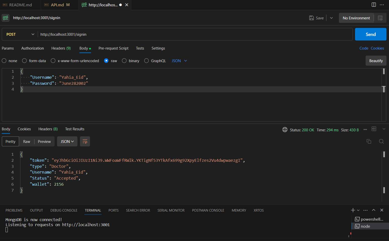Open the Params tab
Screen dimensions: 389x241
point(8,48)
